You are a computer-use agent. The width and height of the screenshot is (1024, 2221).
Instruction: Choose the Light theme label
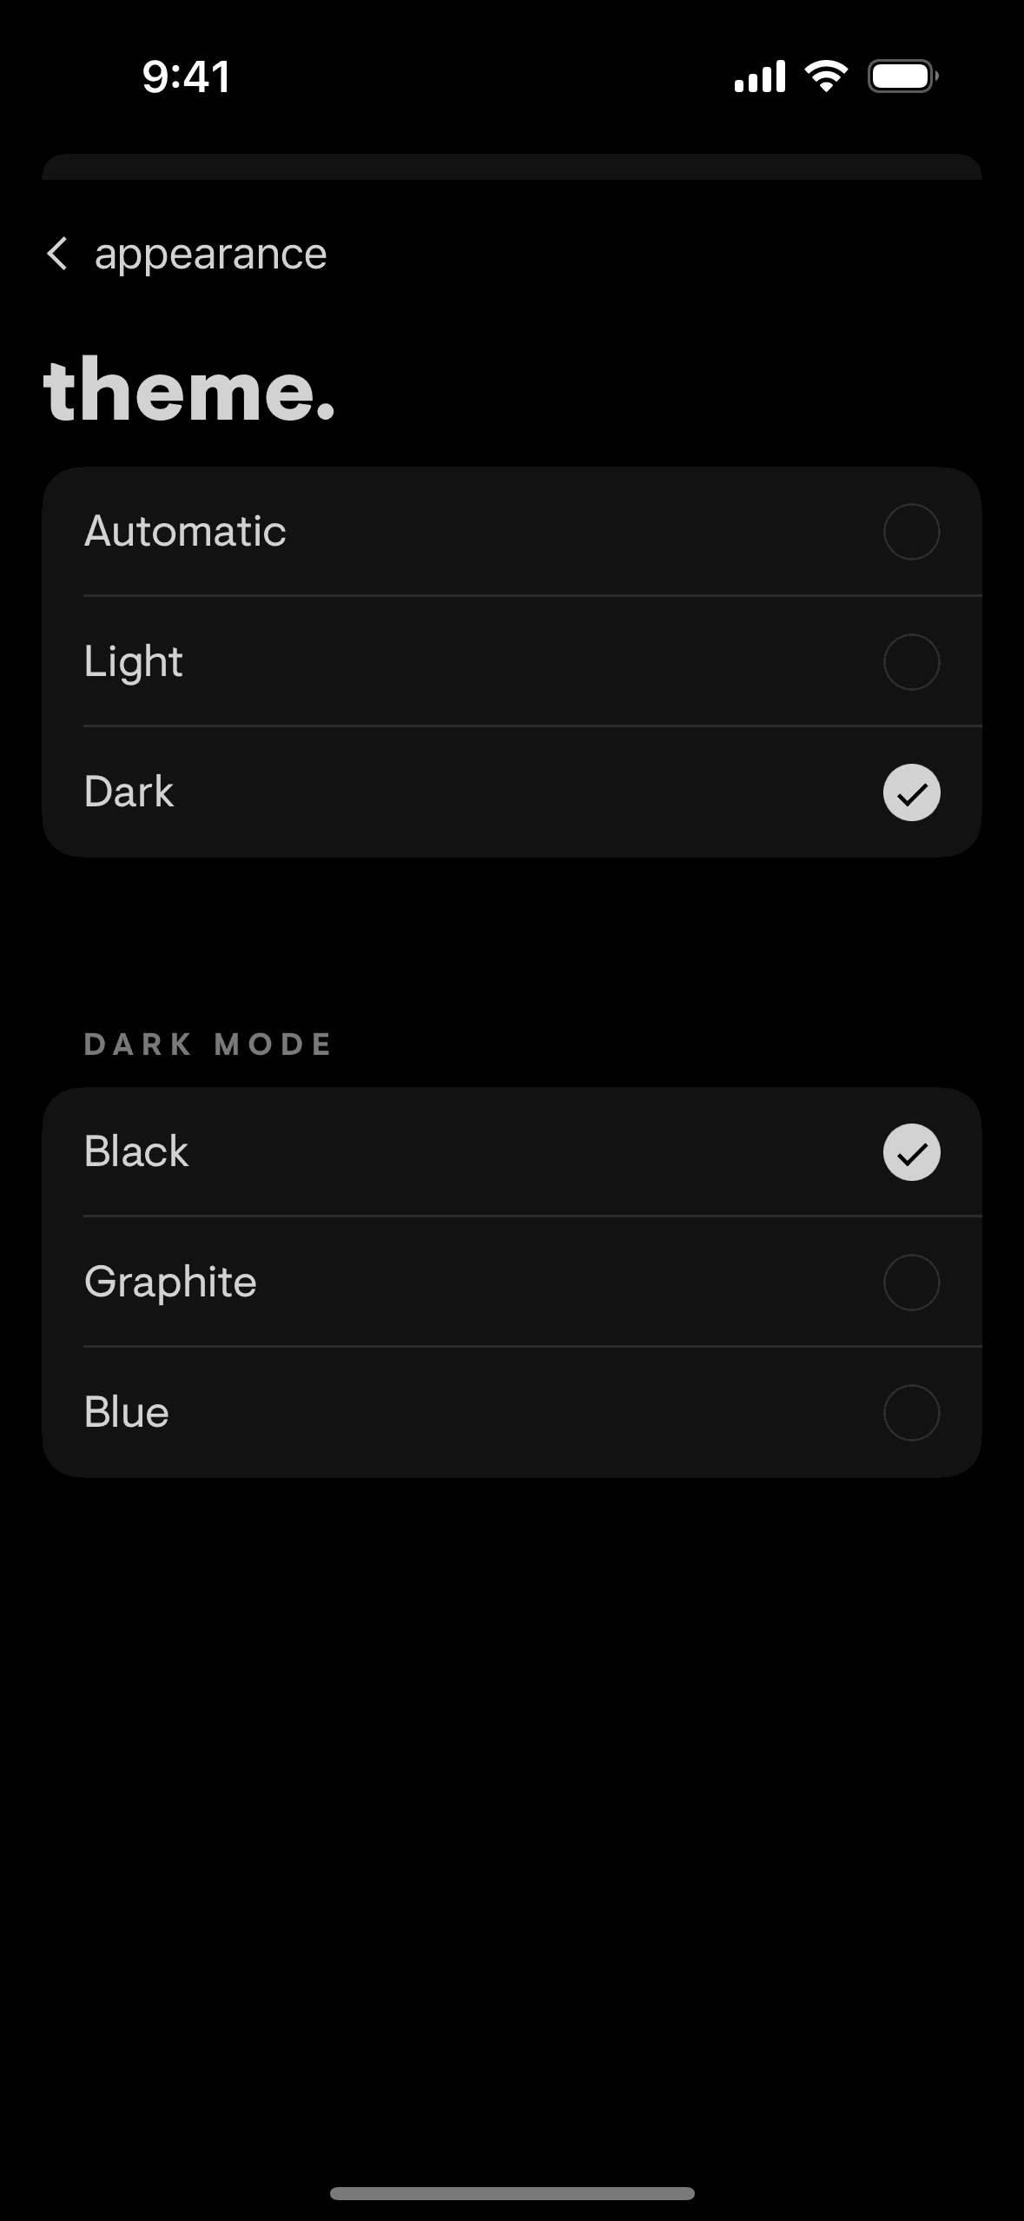133,662
